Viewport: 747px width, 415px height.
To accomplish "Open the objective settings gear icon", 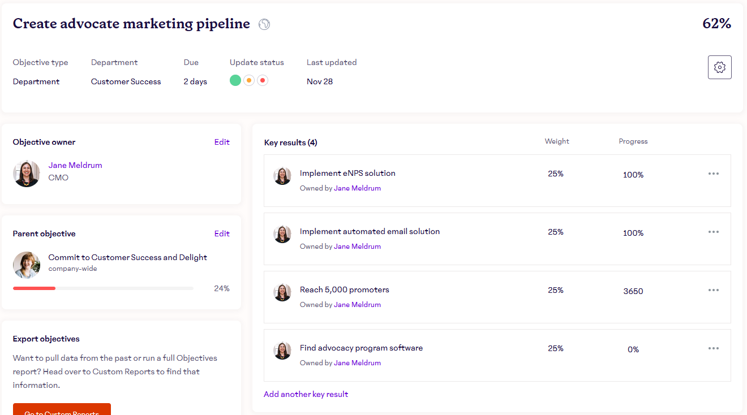I will (719, 67).
